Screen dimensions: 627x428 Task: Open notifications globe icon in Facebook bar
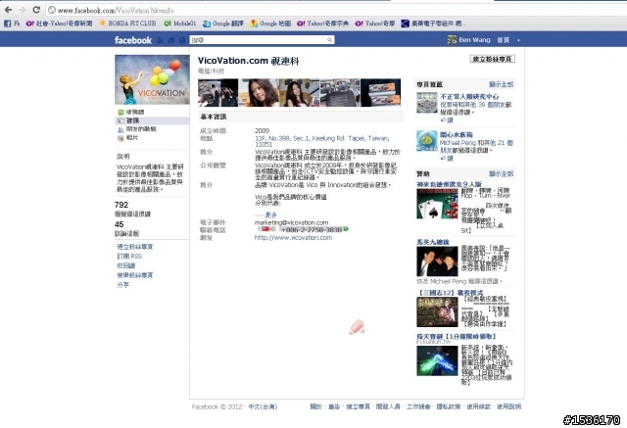point(182,40)
